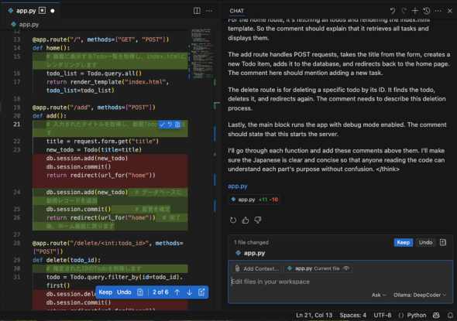
Task: Click Python language mode in status bar
Action: tap(417, 315)
